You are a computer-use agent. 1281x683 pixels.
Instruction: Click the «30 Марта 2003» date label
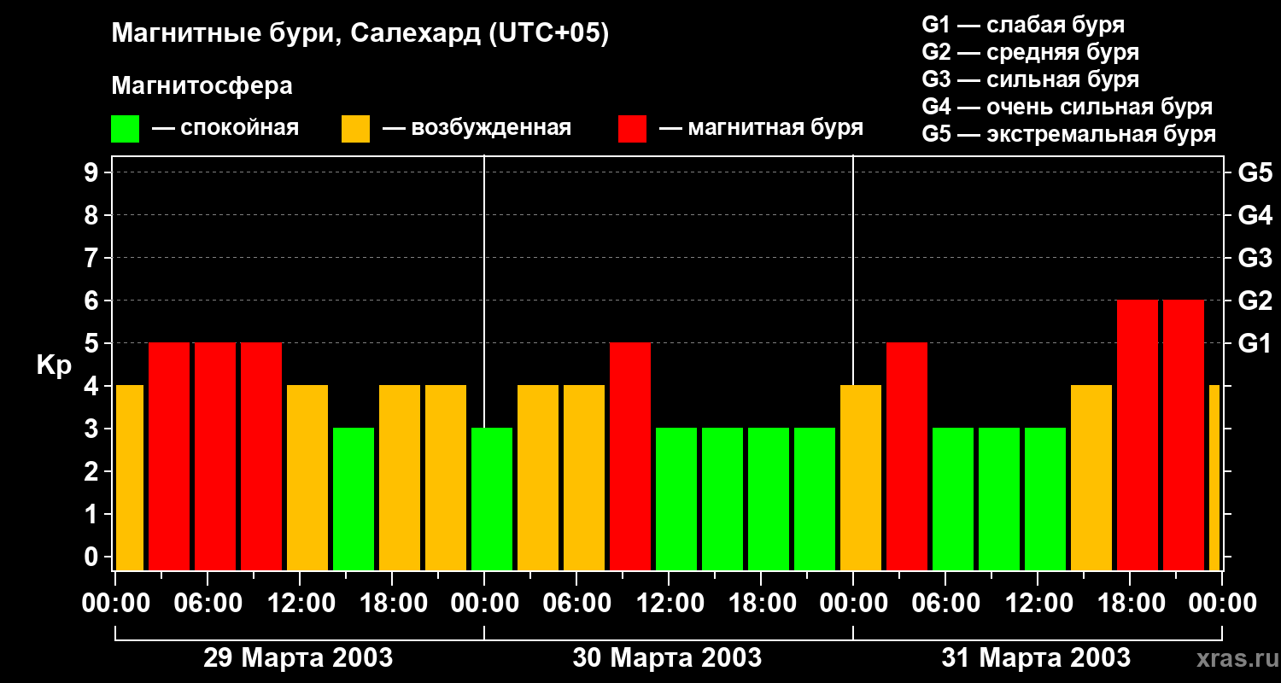coord(667,657)
